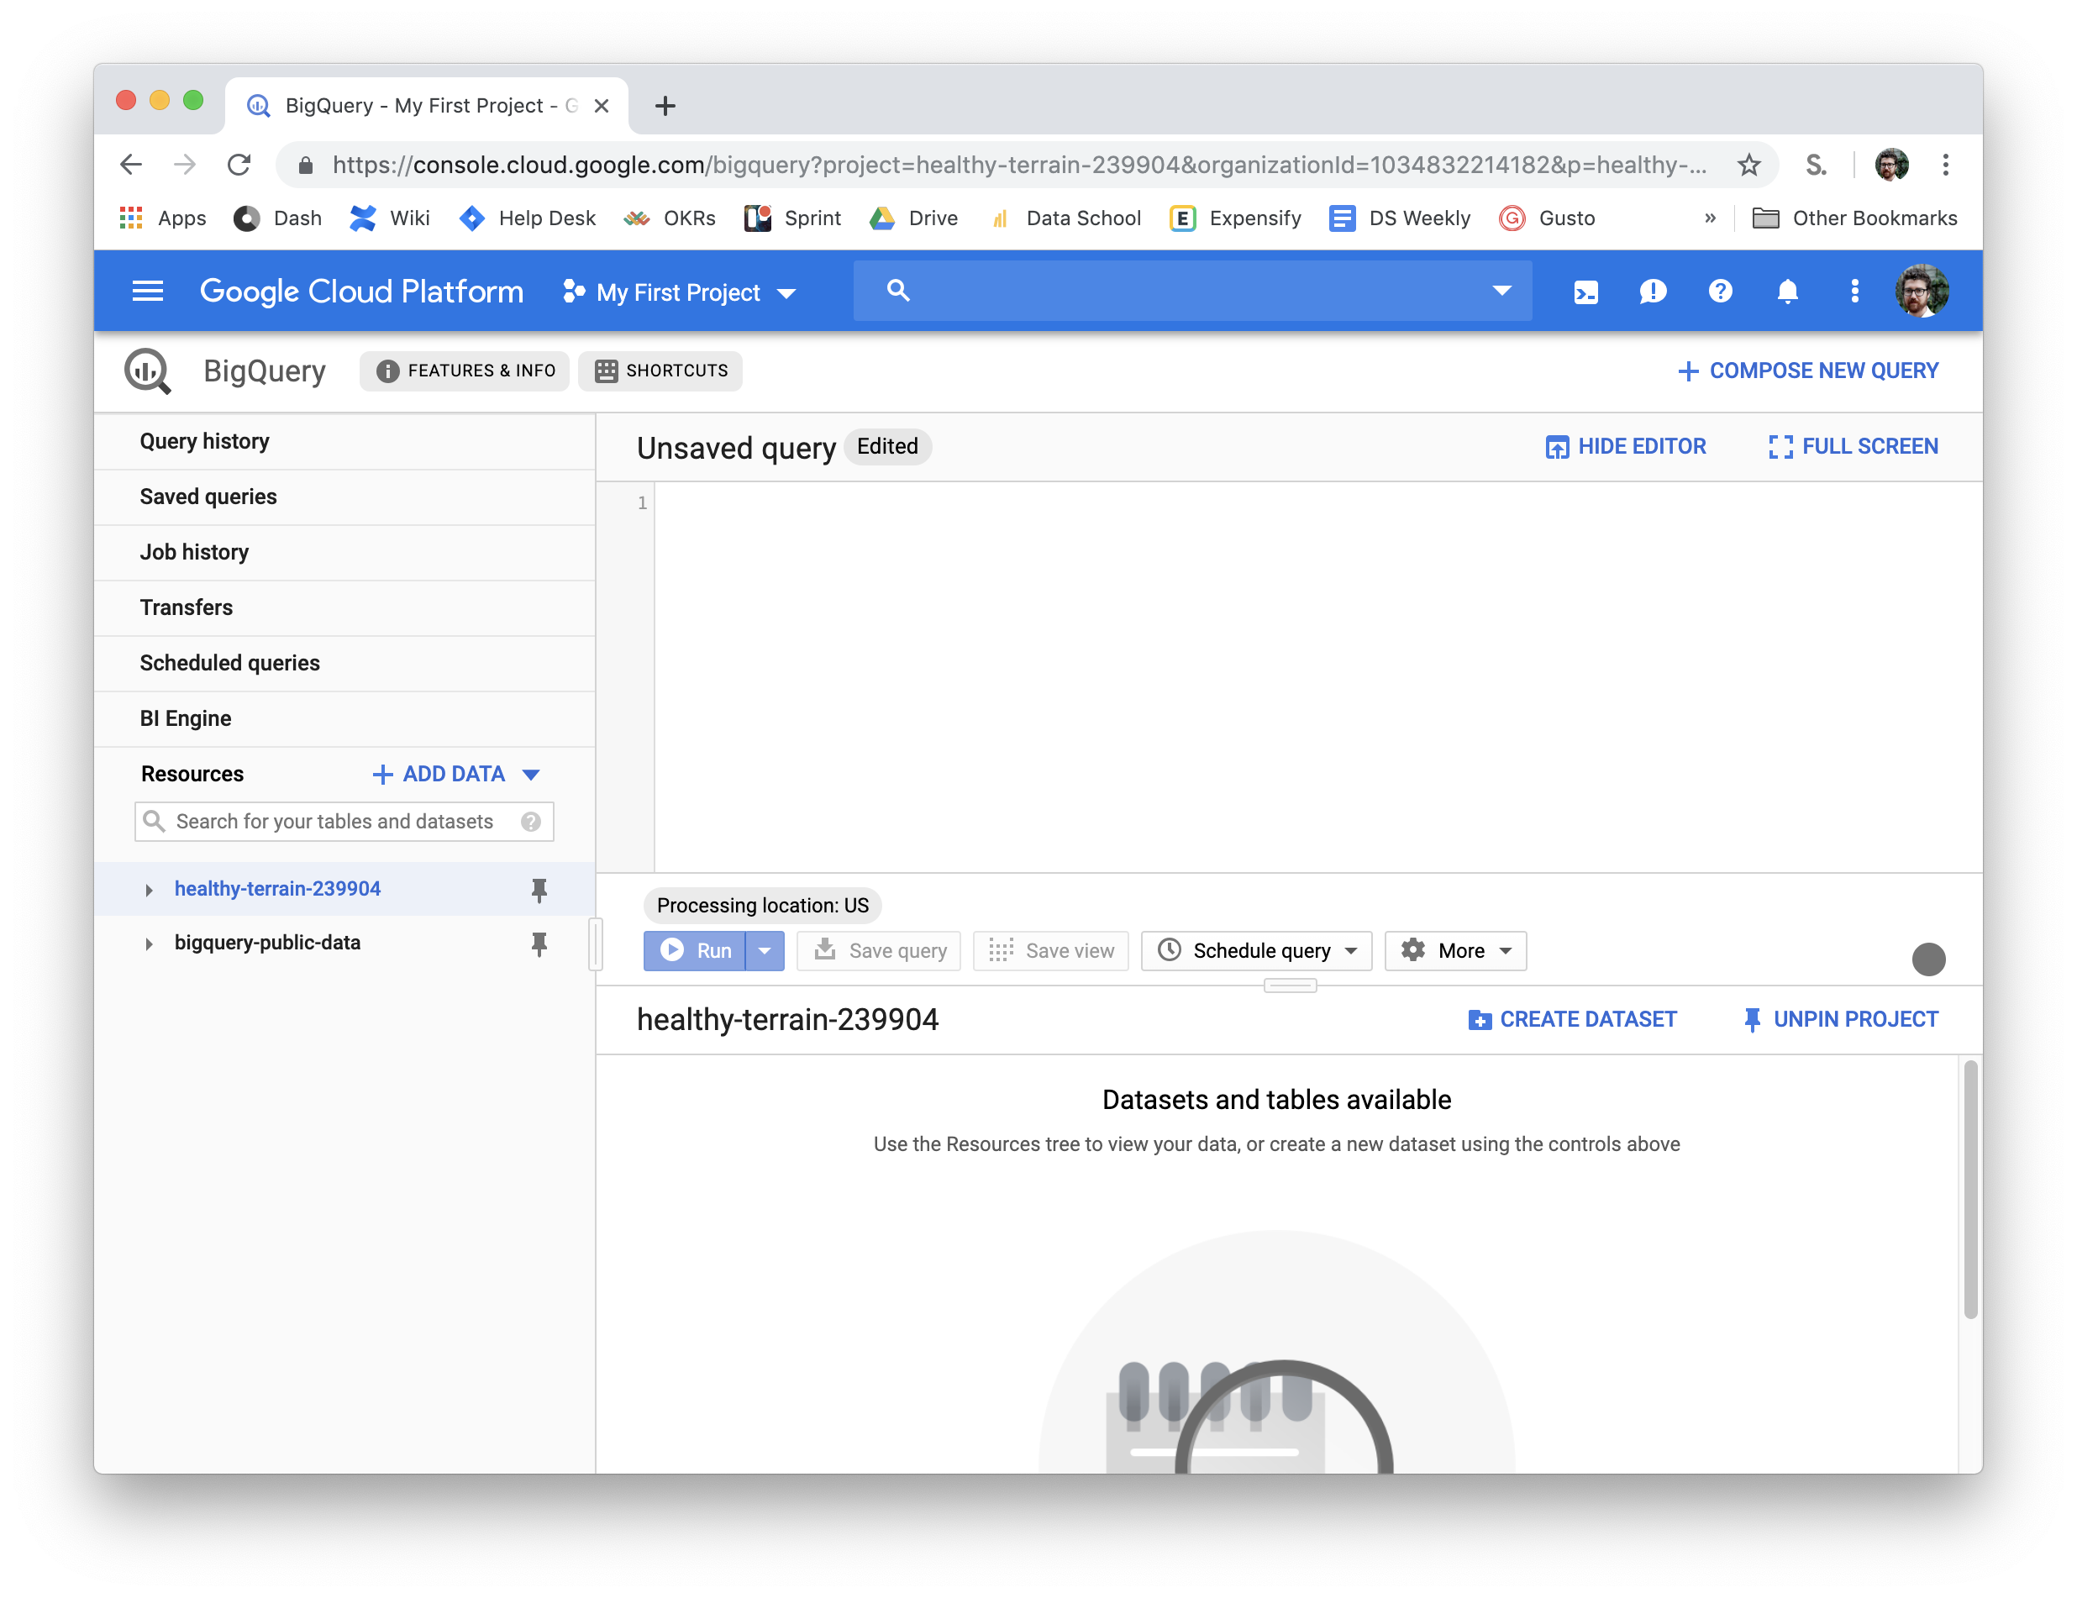Open FEATURES & INFO
Image resolution: width=2077 pixels, height=1598 pixels.
[465, 371]
